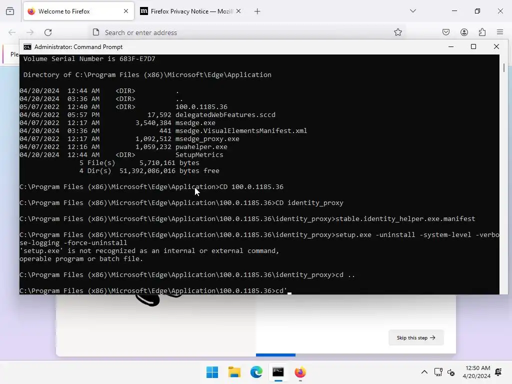Click 'msedge.exe' in directory listing
This screenshot has height=384, width=512.
tap(195, 123)
